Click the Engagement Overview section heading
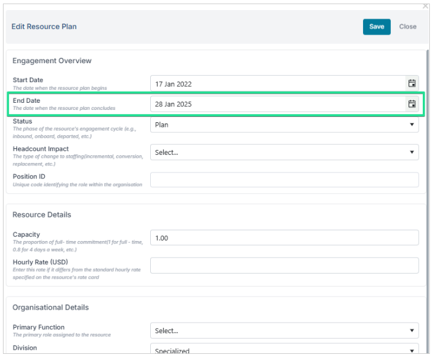The height and width of the screenshot is (358, 437). point(52,61)
